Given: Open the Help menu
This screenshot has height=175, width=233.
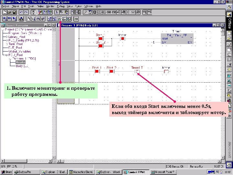Looking at the screenshot, I should 98,6.
